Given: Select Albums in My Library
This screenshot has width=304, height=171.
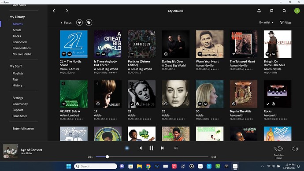Looking at the screenshot, I should point(18,24).
